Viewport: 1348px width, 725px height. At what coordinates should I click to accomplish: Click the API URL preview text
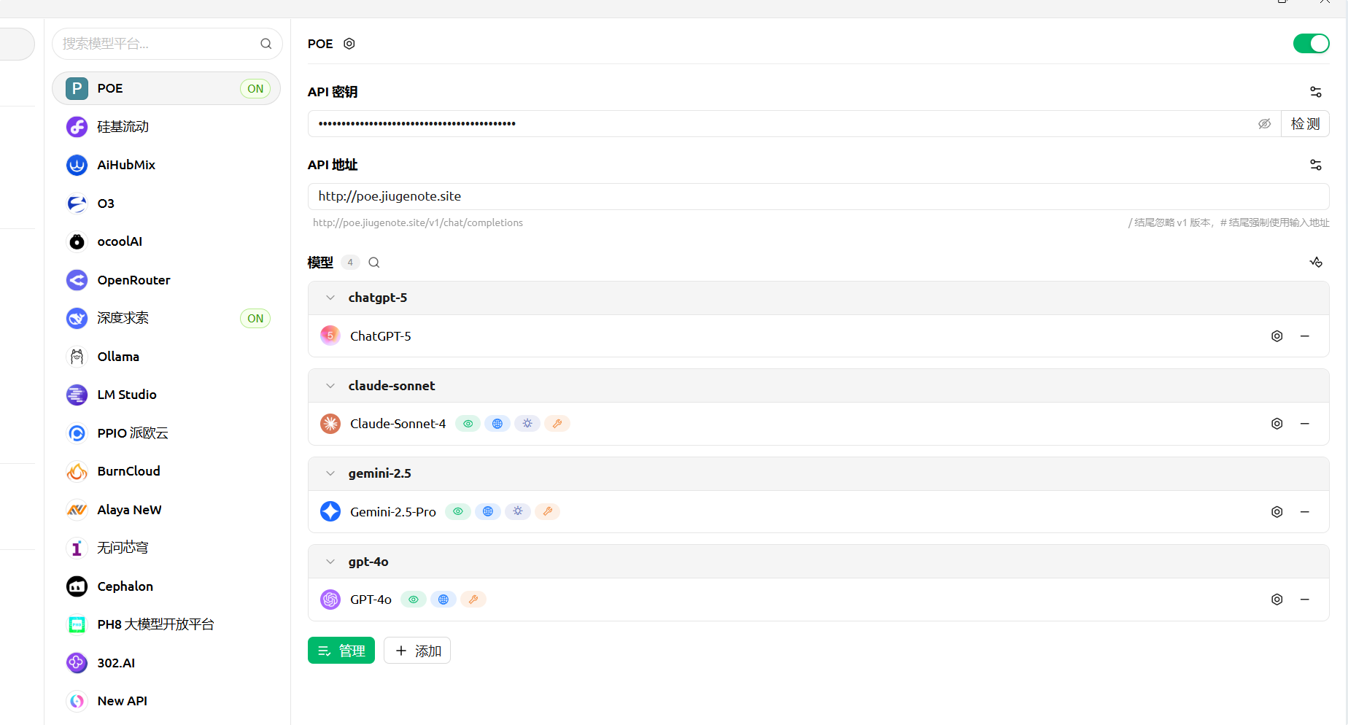pos(418,223)
